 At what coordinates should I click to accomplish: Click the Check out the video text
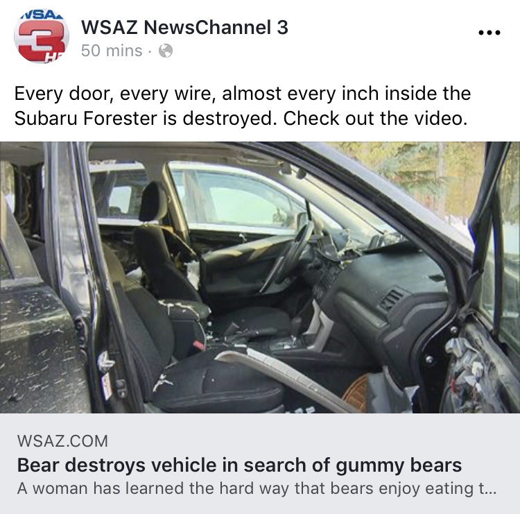[375, 118]
